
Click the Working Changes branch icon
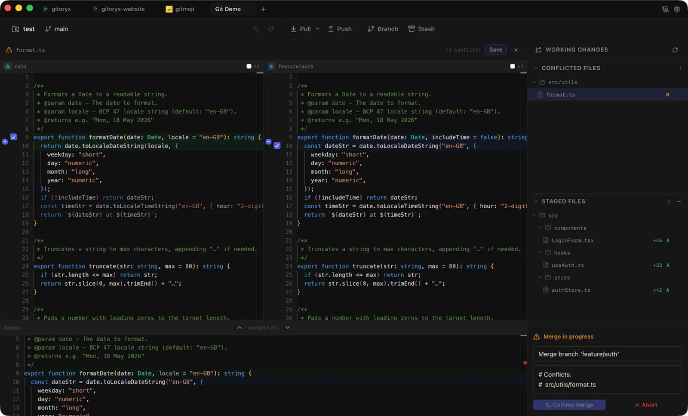[x=538, y=50]
